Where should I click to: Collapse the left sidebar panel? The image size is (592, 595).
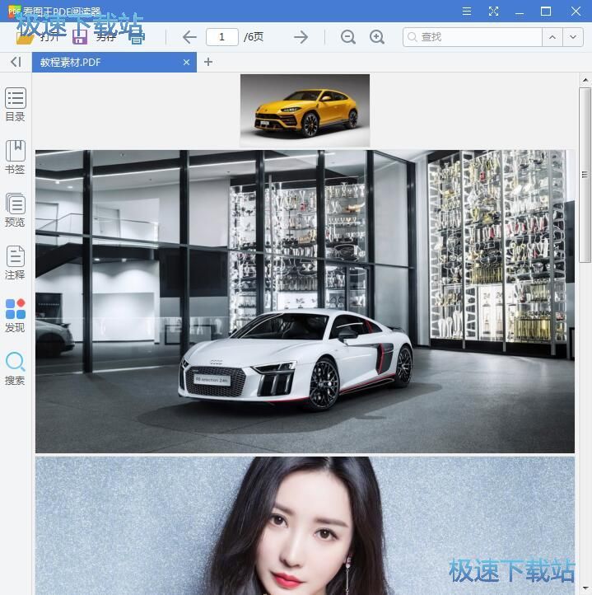pyautogui.click(x=16, y=62)
